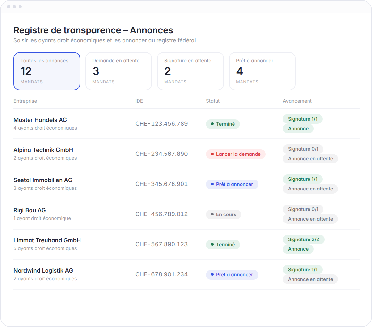The width and height of the screenshot is (372, 327).
Task: Select Seetal Immobilien AG entry
Action: coord(186,184)
